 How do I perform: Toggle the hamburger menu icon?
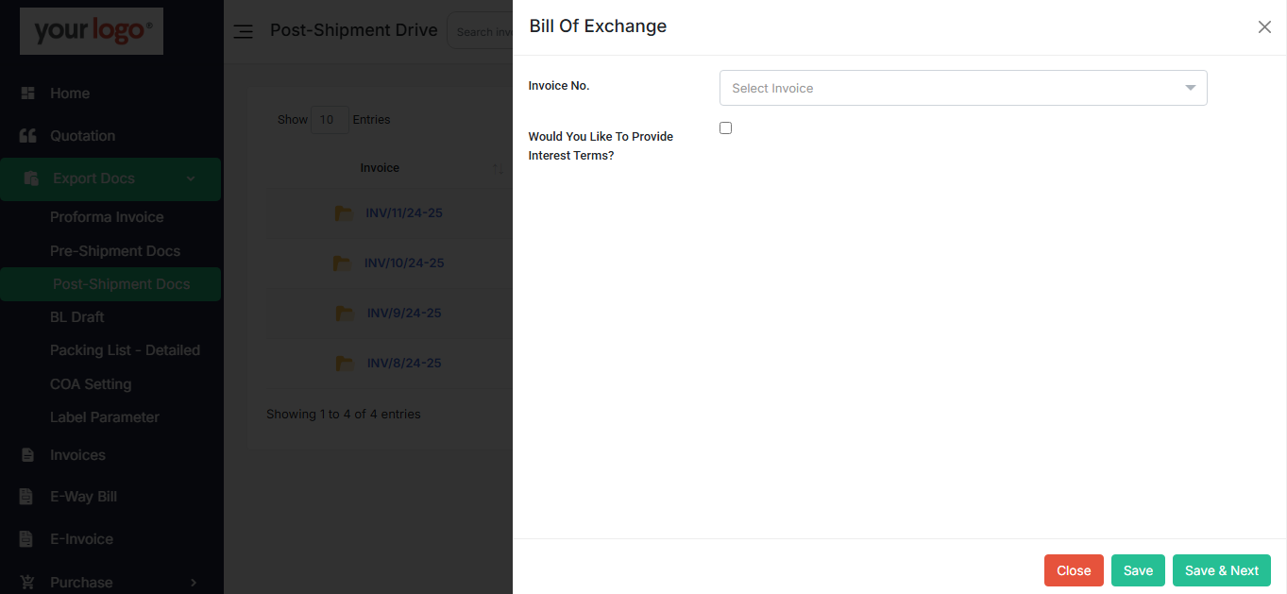(243, 31)
